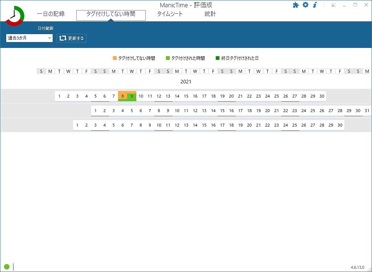Expand the 過去3か月 date range dropdown
Screen dimensions: 372x272
pyautogui.click(x=29, y=38)
